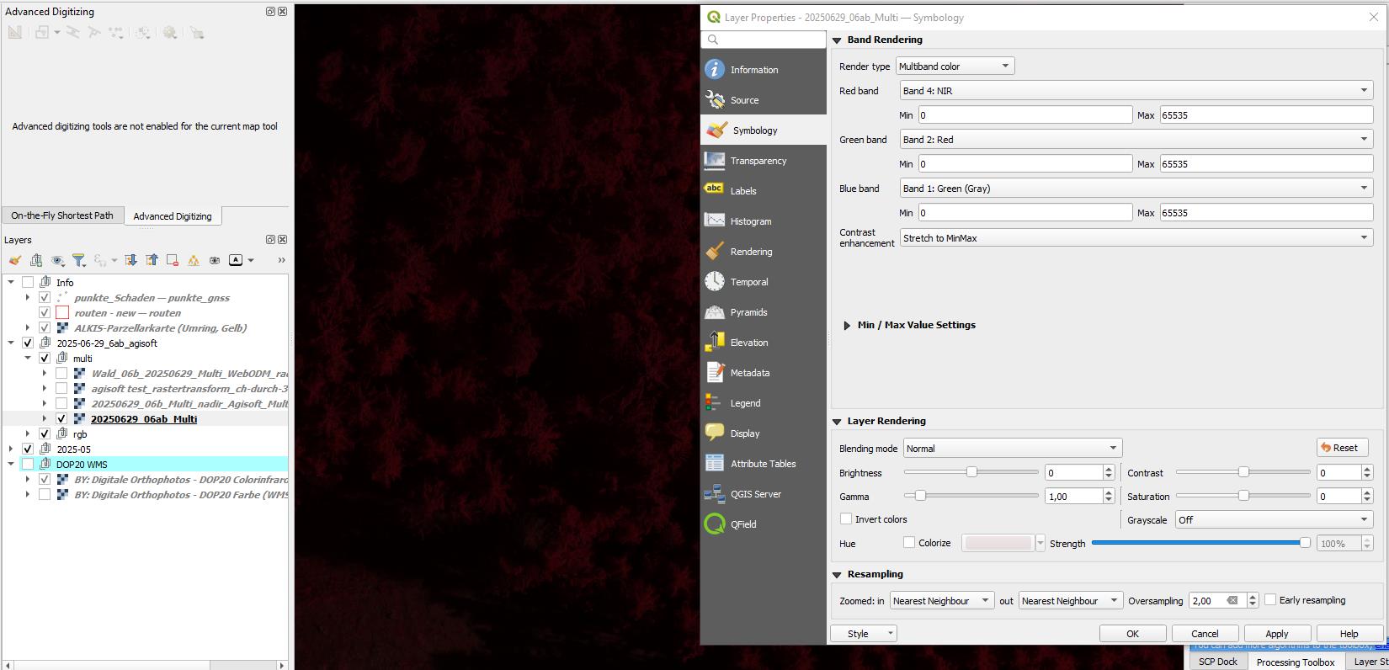
Task: Reset the layer rendering values
Action: pos(1342,448)
